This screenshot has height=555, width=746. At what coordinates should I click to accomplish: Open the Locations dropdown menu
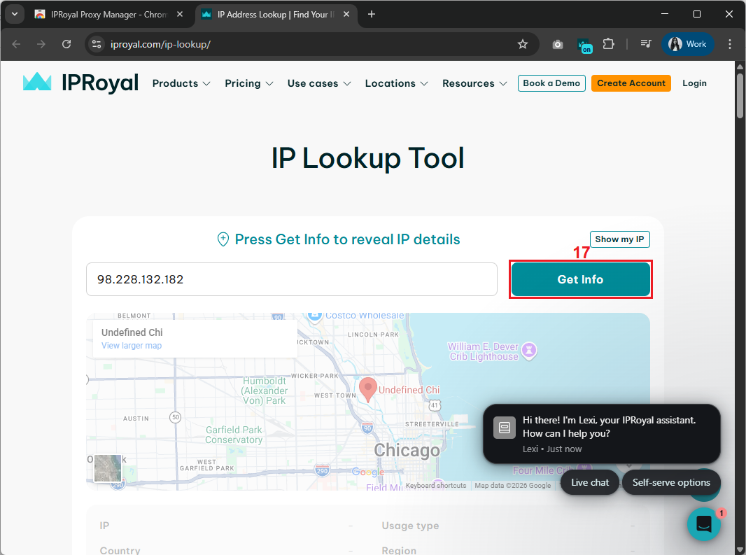[396, 83]
